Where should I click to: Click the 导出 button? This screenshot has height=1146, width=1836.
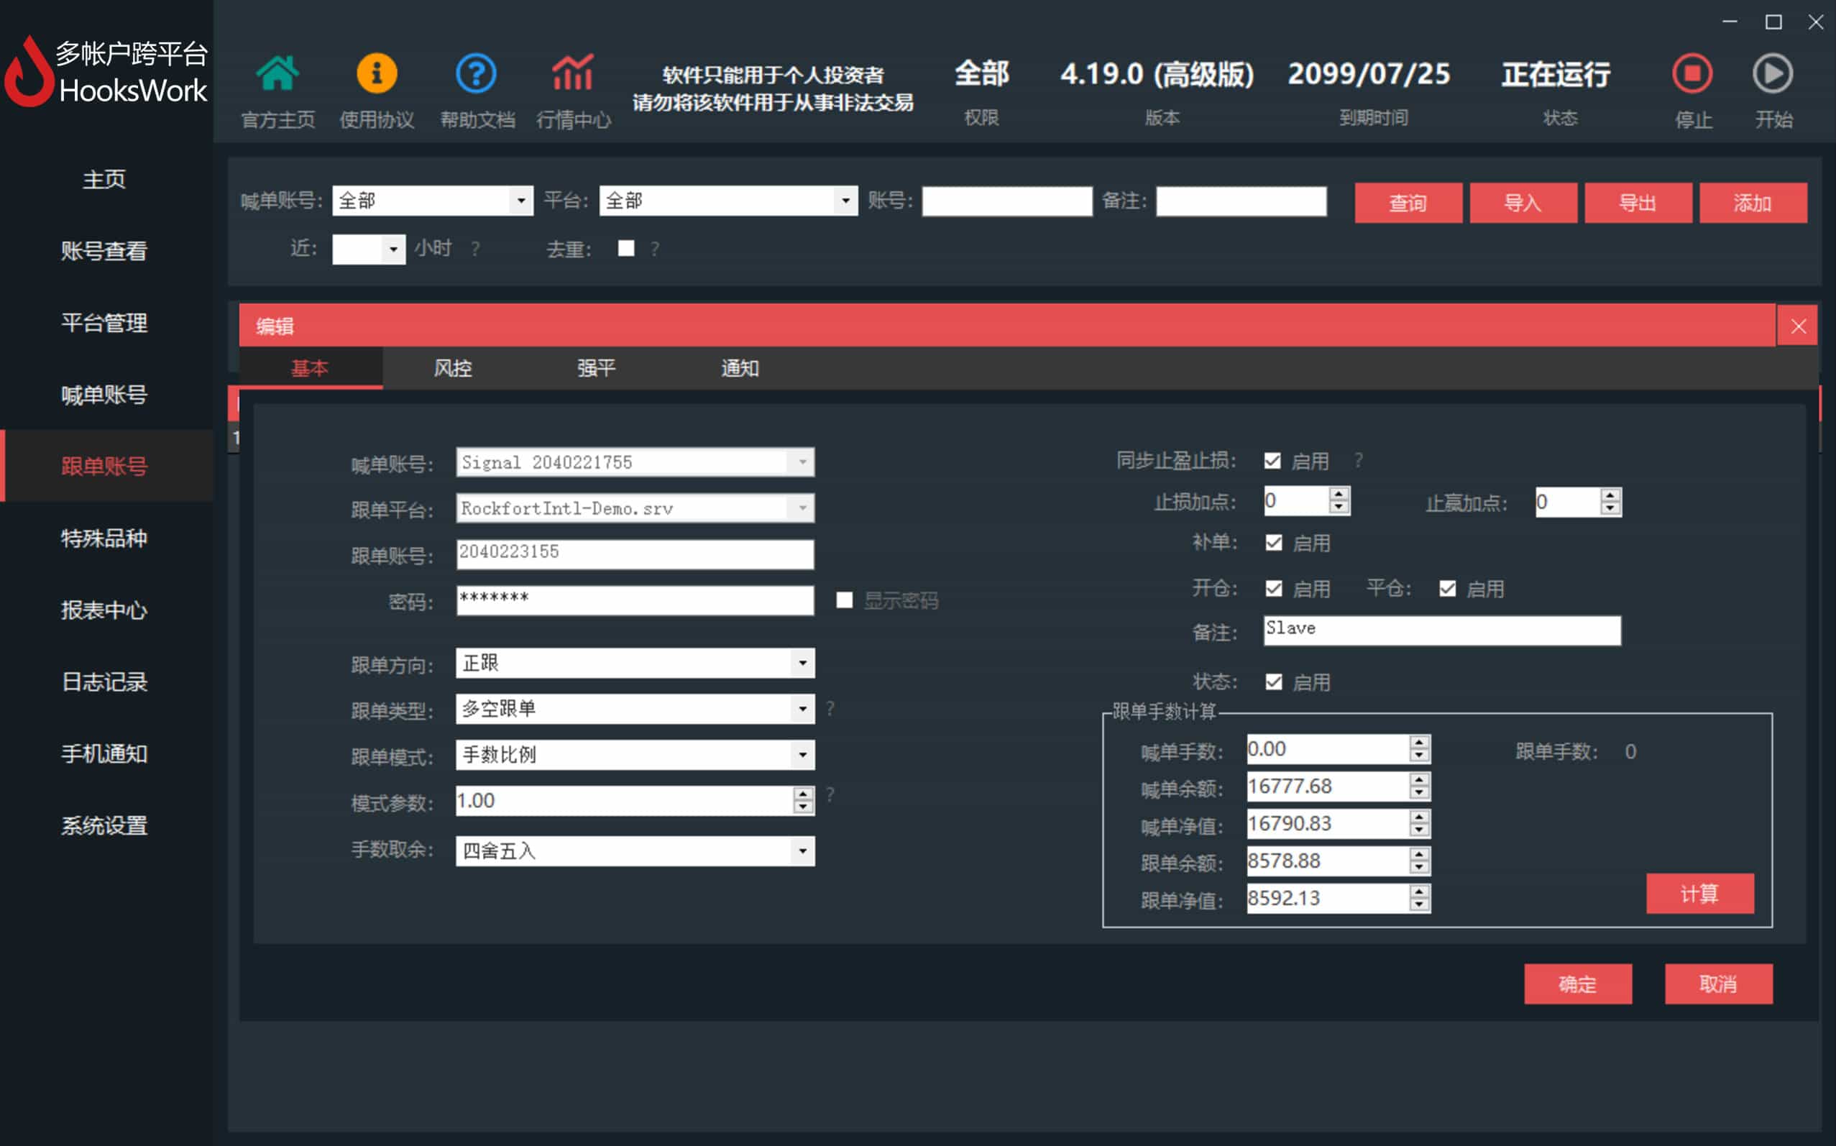tap(1638, 203)
